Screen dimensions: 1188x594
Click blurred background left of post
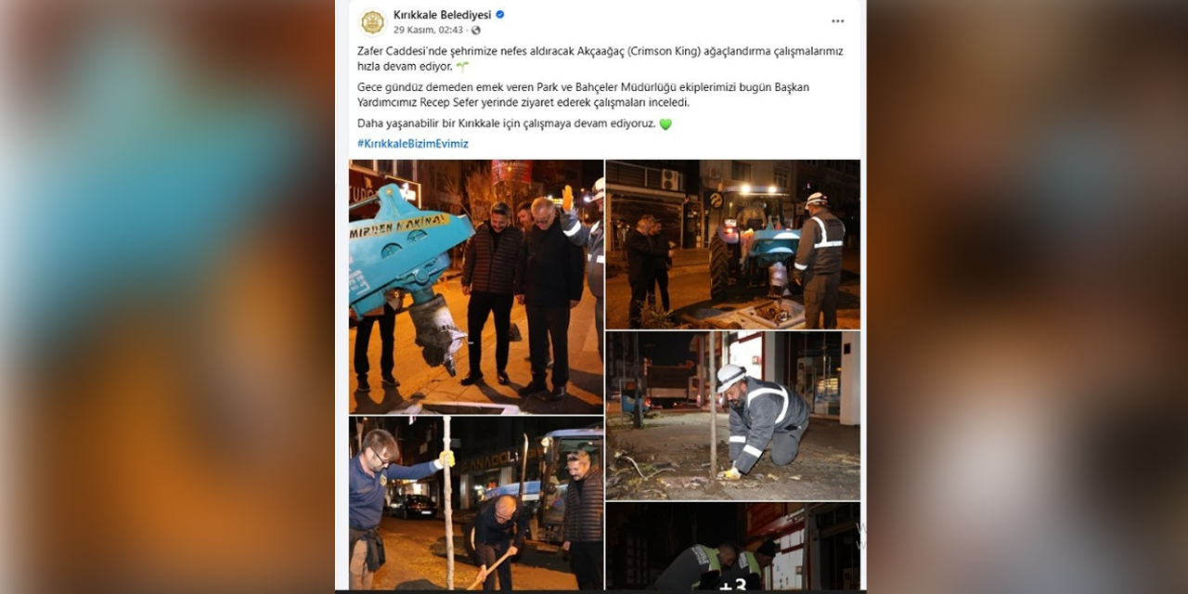tap(167, 297)
